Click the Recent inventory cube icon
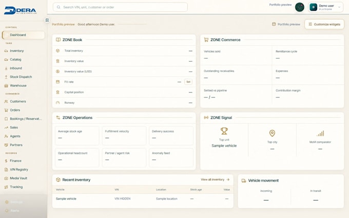The width and height of the screenshot is (349, 218). (58, 180)
